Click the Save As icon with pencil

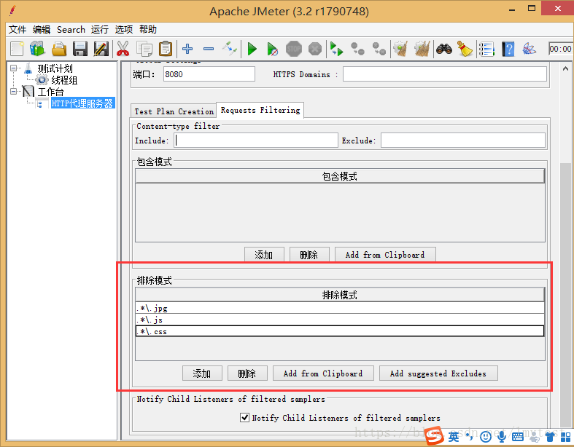[101, 49]
